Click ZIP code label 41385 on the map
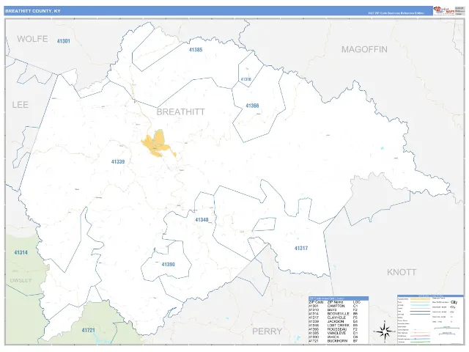The width and height of the screenshot is (469, 352). [x=196, y=50]
